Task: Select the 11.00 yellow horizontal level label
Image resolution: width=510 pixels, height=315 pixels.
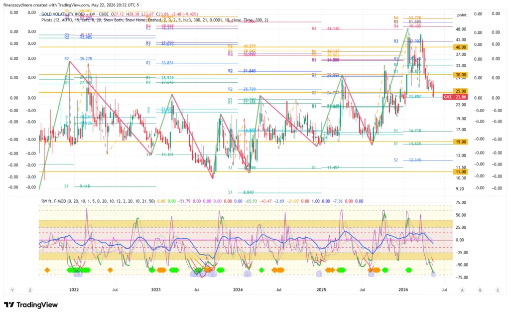Action: pos(461,172)
